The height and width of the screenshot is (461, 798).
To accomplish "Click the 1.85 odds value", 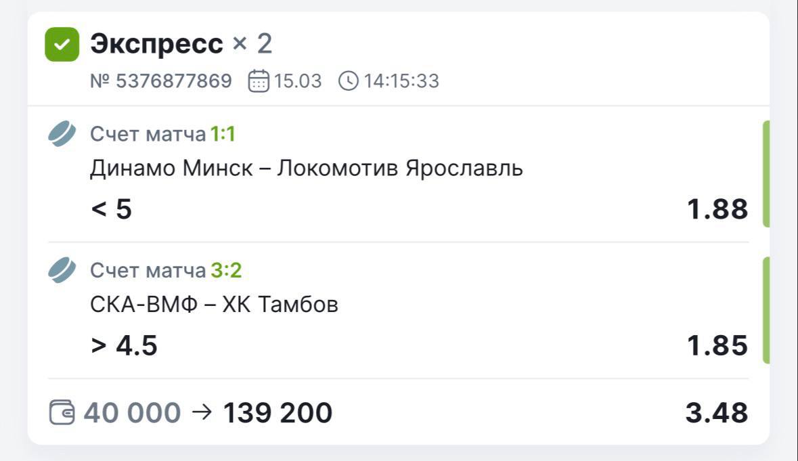I will point(717,345).
